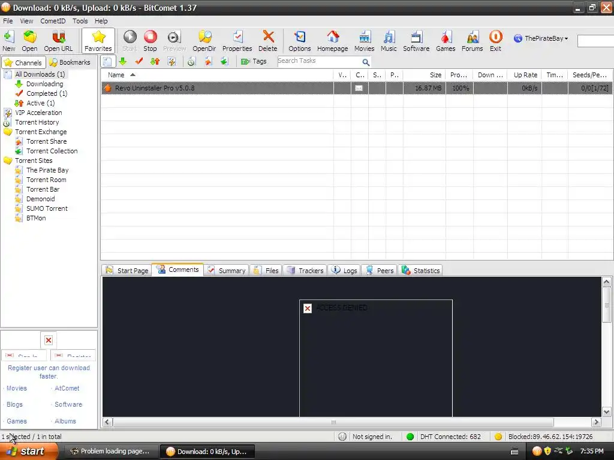The width and height of the screenshot is (614, 460).
Task: Select Revo Uninstaller Pro v5.0.8 task row
Action: (x=356, y=88)
